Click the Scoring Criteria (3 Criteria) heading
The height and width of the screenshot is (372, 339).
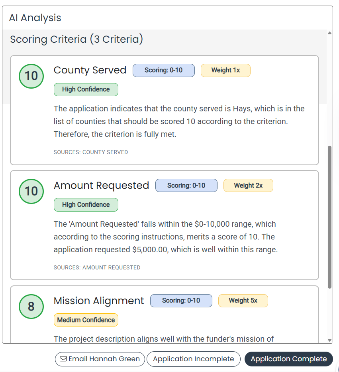(x=76, y=39)
